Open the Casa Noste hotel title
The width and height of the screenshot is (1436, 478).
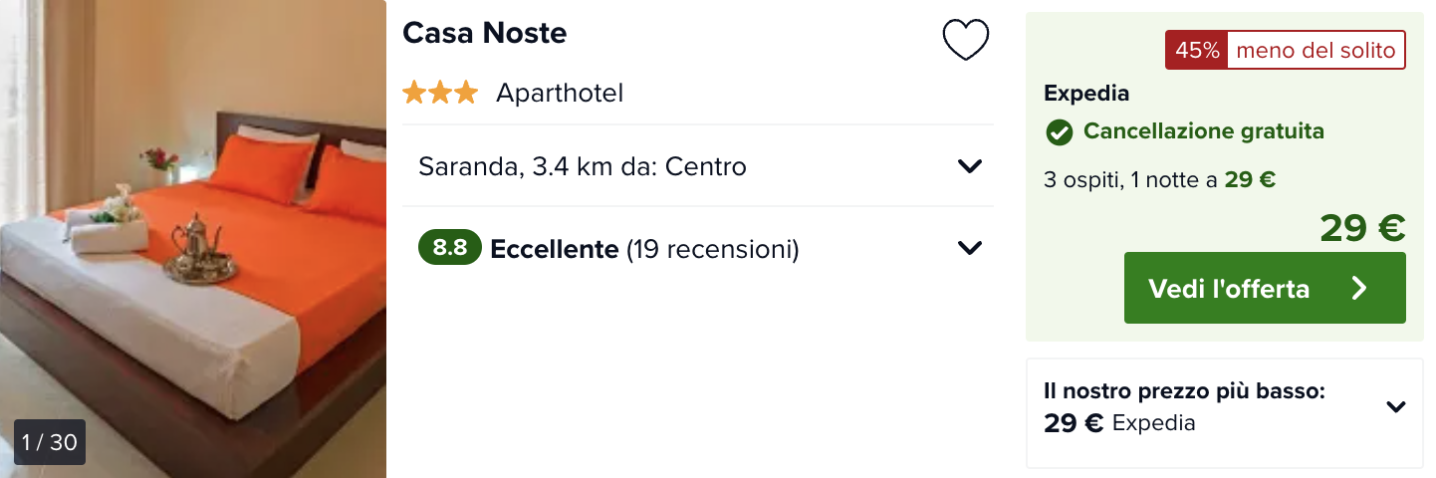click(485, 33)
